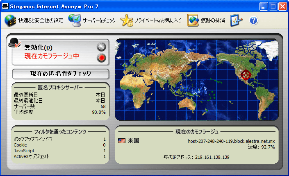Click the 速度: 92.7% text
Screen dimensions: 289x176
[262, 147]
